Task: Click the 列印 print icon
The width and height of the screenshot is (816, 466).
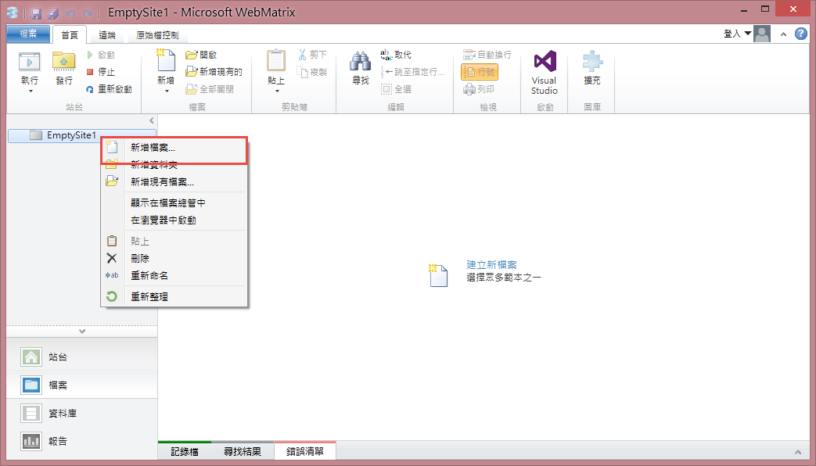Action: pos(469,89)
